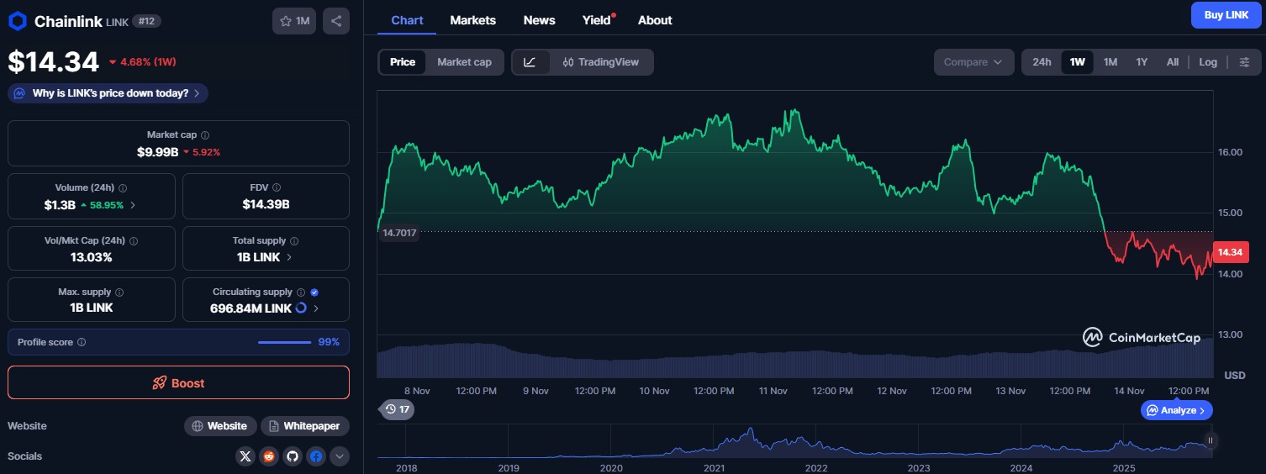
Task: Toggle Log scale on chart
Action: tap(1208, 62)
